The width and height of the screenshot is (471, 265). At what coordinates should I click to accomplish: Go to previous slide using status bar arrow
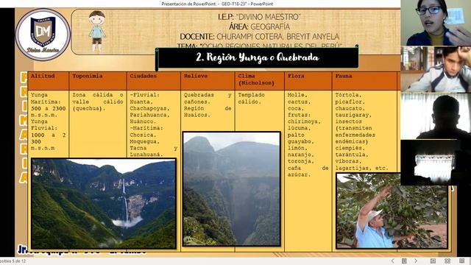pyautogui.click(x=392, y=261)
